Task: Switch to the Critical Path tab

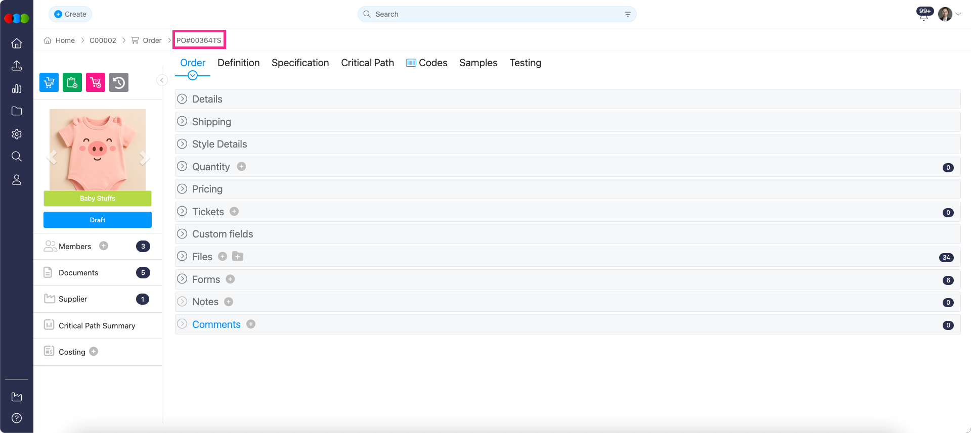Action: click(367, 63)
